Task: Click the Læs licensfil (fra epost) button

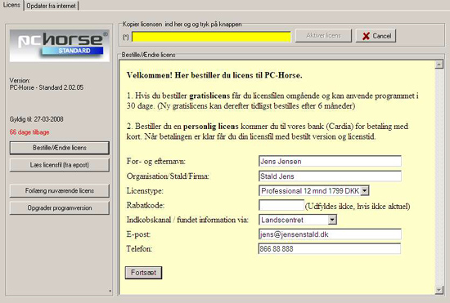Action: (60, 165)
